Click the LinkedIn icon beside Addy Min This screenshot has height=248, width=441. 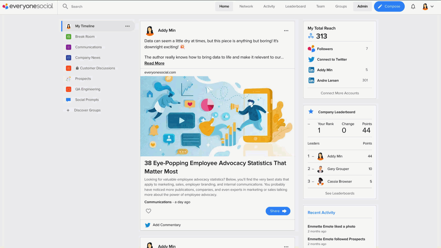[311, 70]
